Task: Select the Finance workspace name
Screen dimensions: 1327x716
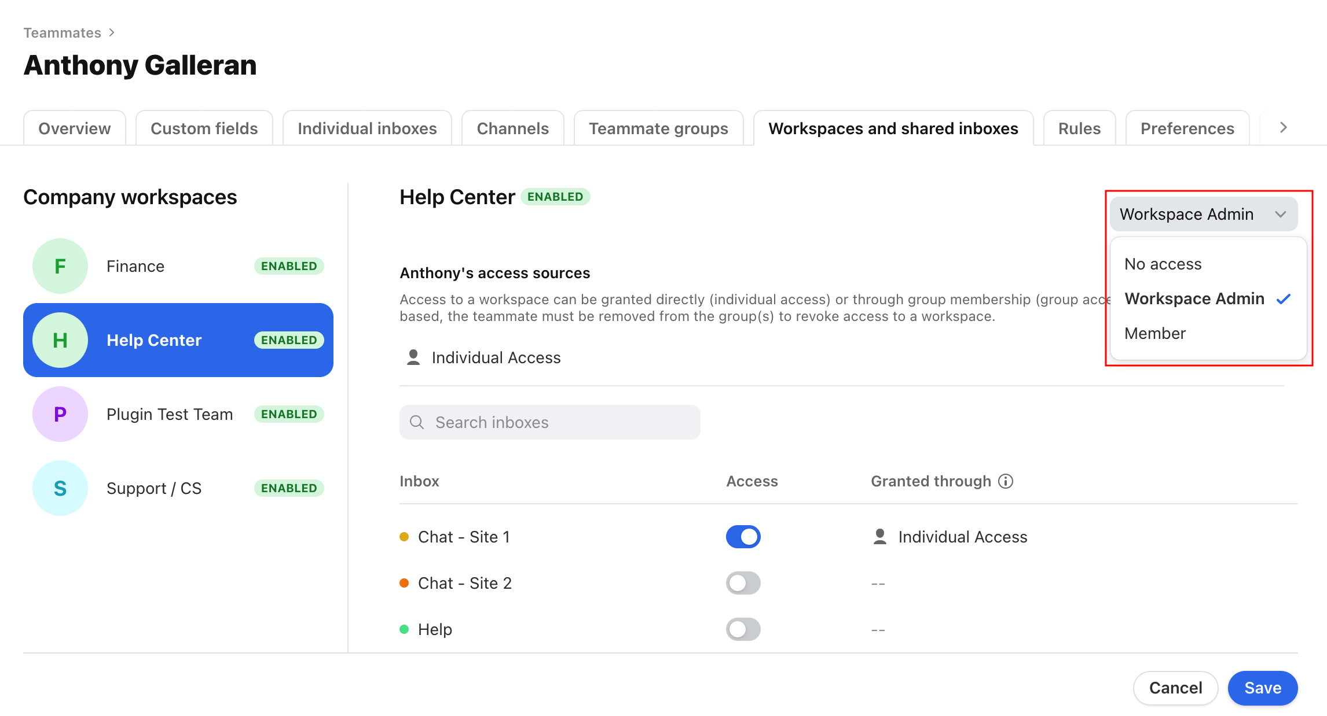Action: click(135, 266)
